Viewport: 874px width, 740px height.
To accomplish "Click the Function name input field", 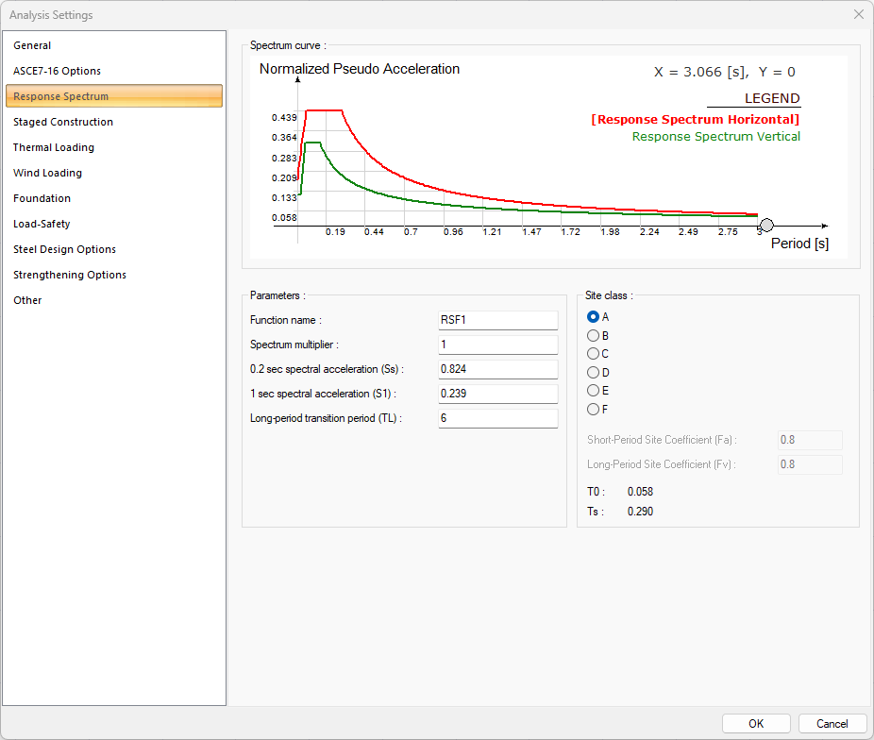I will [497, 320].
